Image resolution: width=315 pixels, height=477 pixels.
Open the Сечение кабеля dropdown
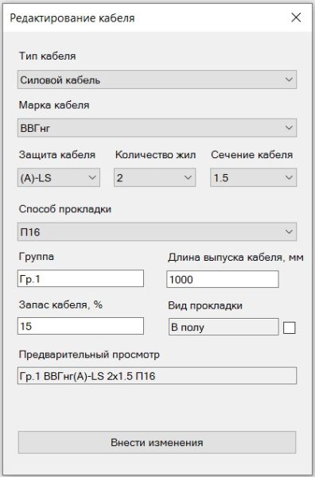[x=253, y=177]
